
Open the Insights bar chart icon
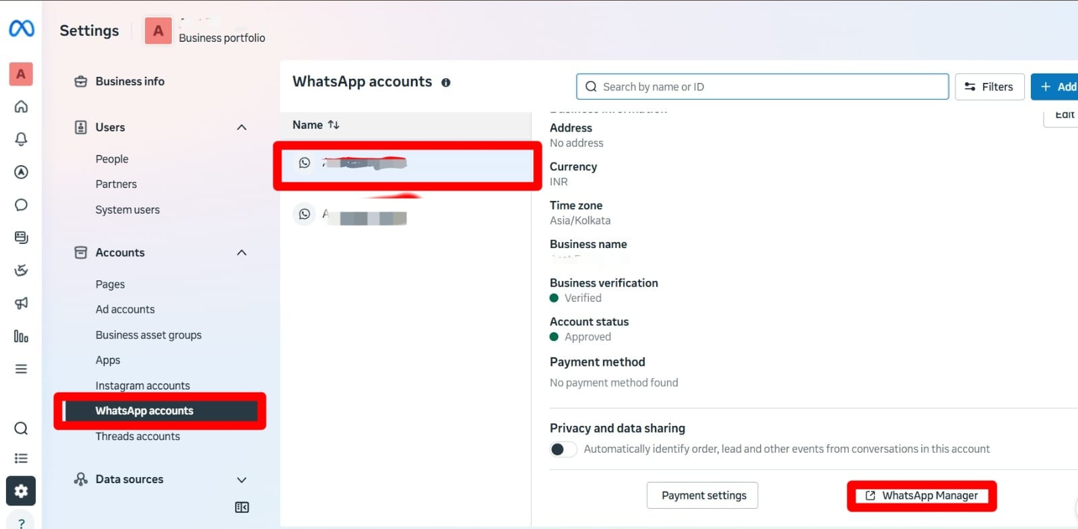point(21,336)
